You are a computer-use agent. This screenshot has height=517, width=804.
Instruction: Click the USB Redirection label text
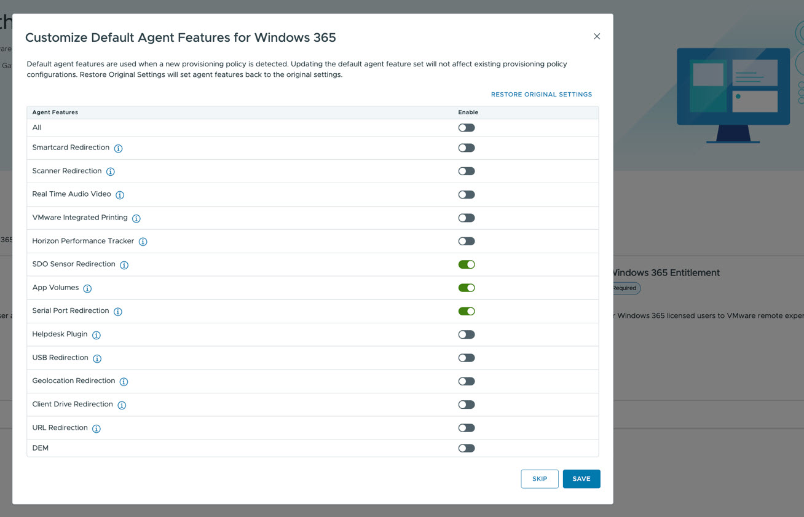60,358
